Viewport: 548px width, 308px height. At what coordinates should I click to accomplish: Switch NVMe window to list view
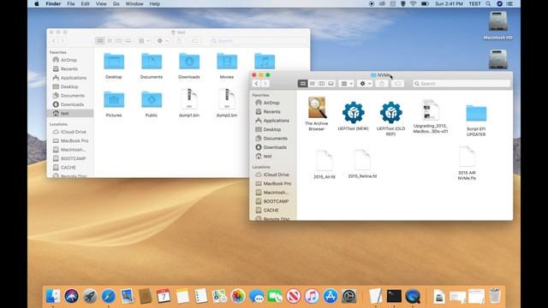(312, 84)
